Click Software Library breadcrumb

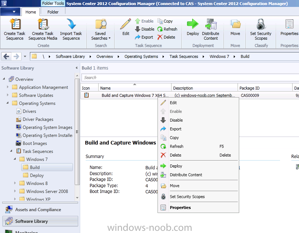[x=70, y=56]
